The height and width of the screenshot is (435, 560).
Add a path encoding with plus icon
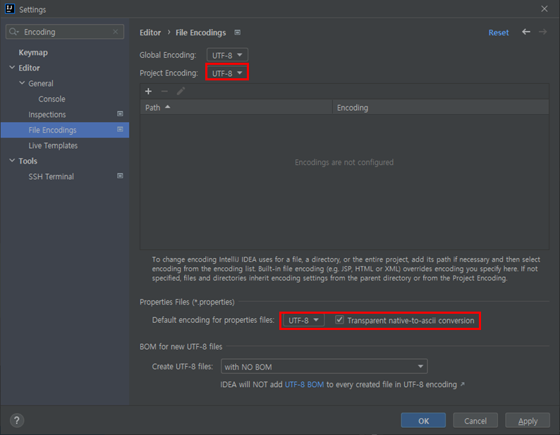148,92
